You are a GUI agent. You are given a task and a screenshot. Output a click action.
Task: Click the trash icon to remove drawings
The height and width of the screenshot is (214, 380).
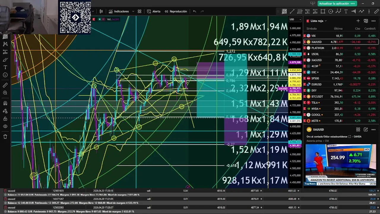[5, 137]
